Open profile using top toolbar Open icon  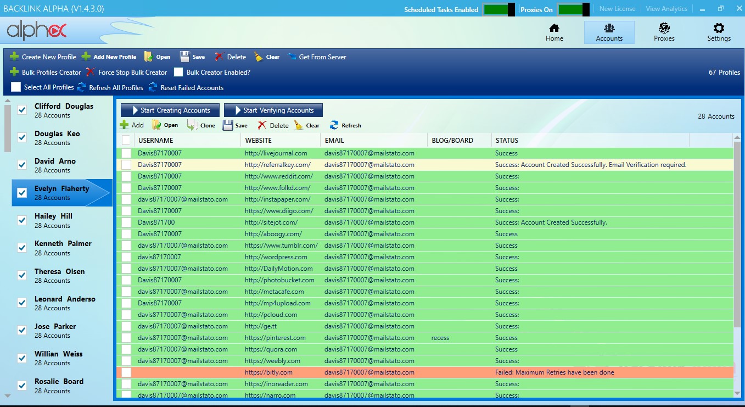click(148, 57)
